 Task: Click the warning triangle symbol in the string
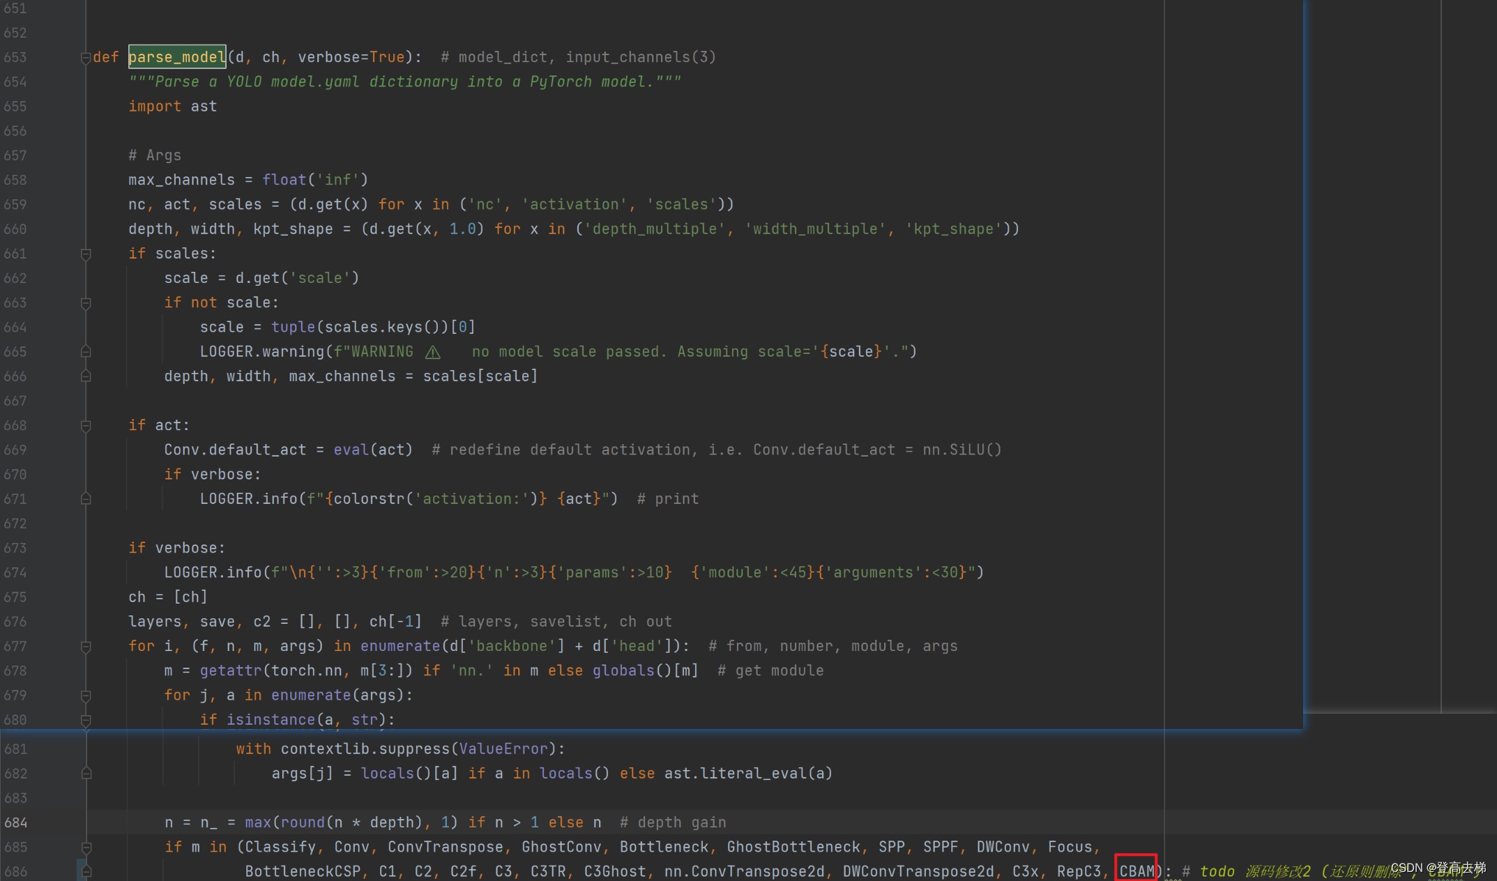click(x=433, y=352)
